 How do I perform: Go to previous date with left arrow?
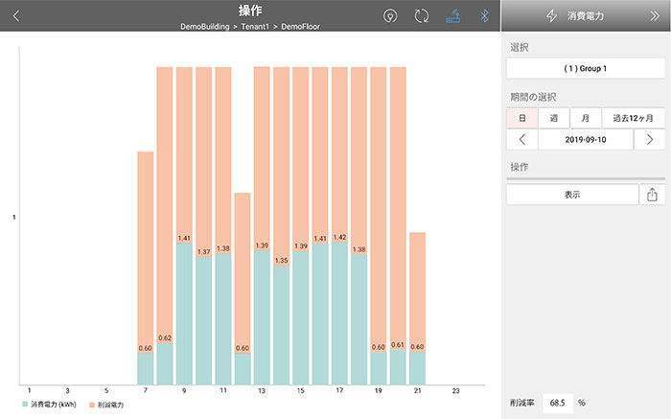pyautogui.click(x=521, y=140)
